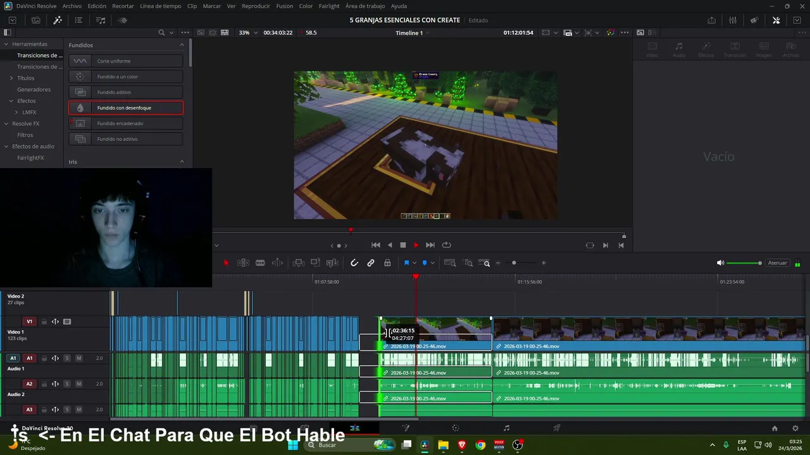Click the Detail Zoom icon

468,263
